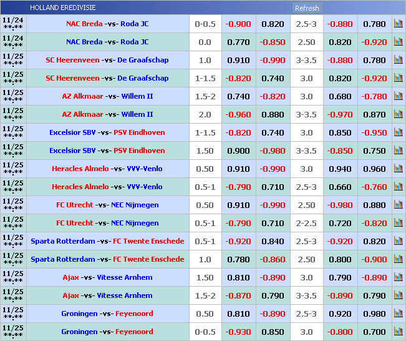Screen dimensions: 406x341
Task: Open chart icon for AZ Alkmaar 2.0 handicap row
Action: tap(398, 115)
